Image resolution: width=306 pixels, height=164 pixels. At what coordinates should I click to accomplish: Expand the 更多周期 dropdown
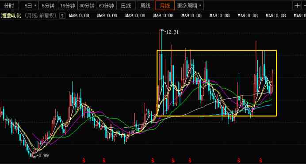(189, 5)
